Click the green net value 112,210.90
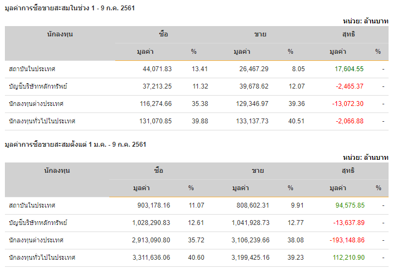The height and width of the screenshot is (269, 394). pyautogui.click(x=348, y=258)
